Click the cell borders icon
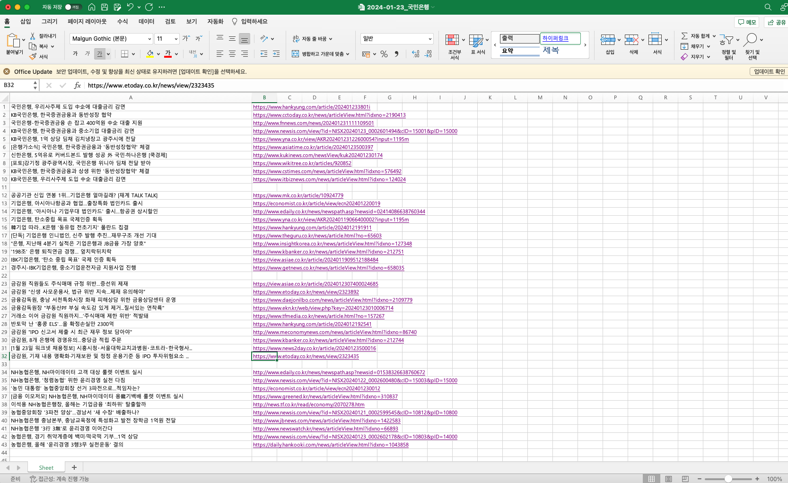 click(x=124, y=54)
